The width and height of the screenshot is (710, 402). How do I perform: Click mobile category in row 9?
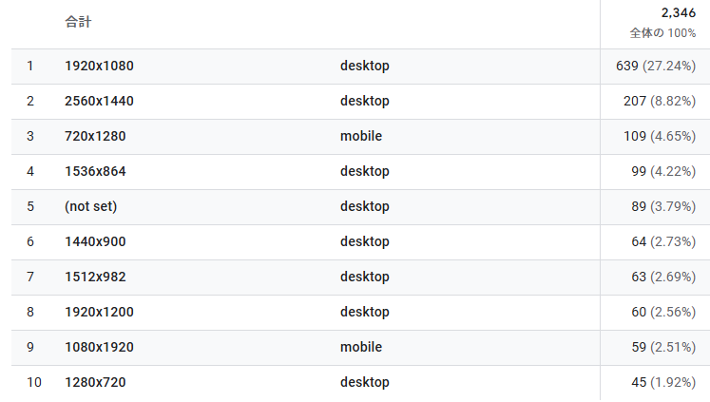[361, 347]
